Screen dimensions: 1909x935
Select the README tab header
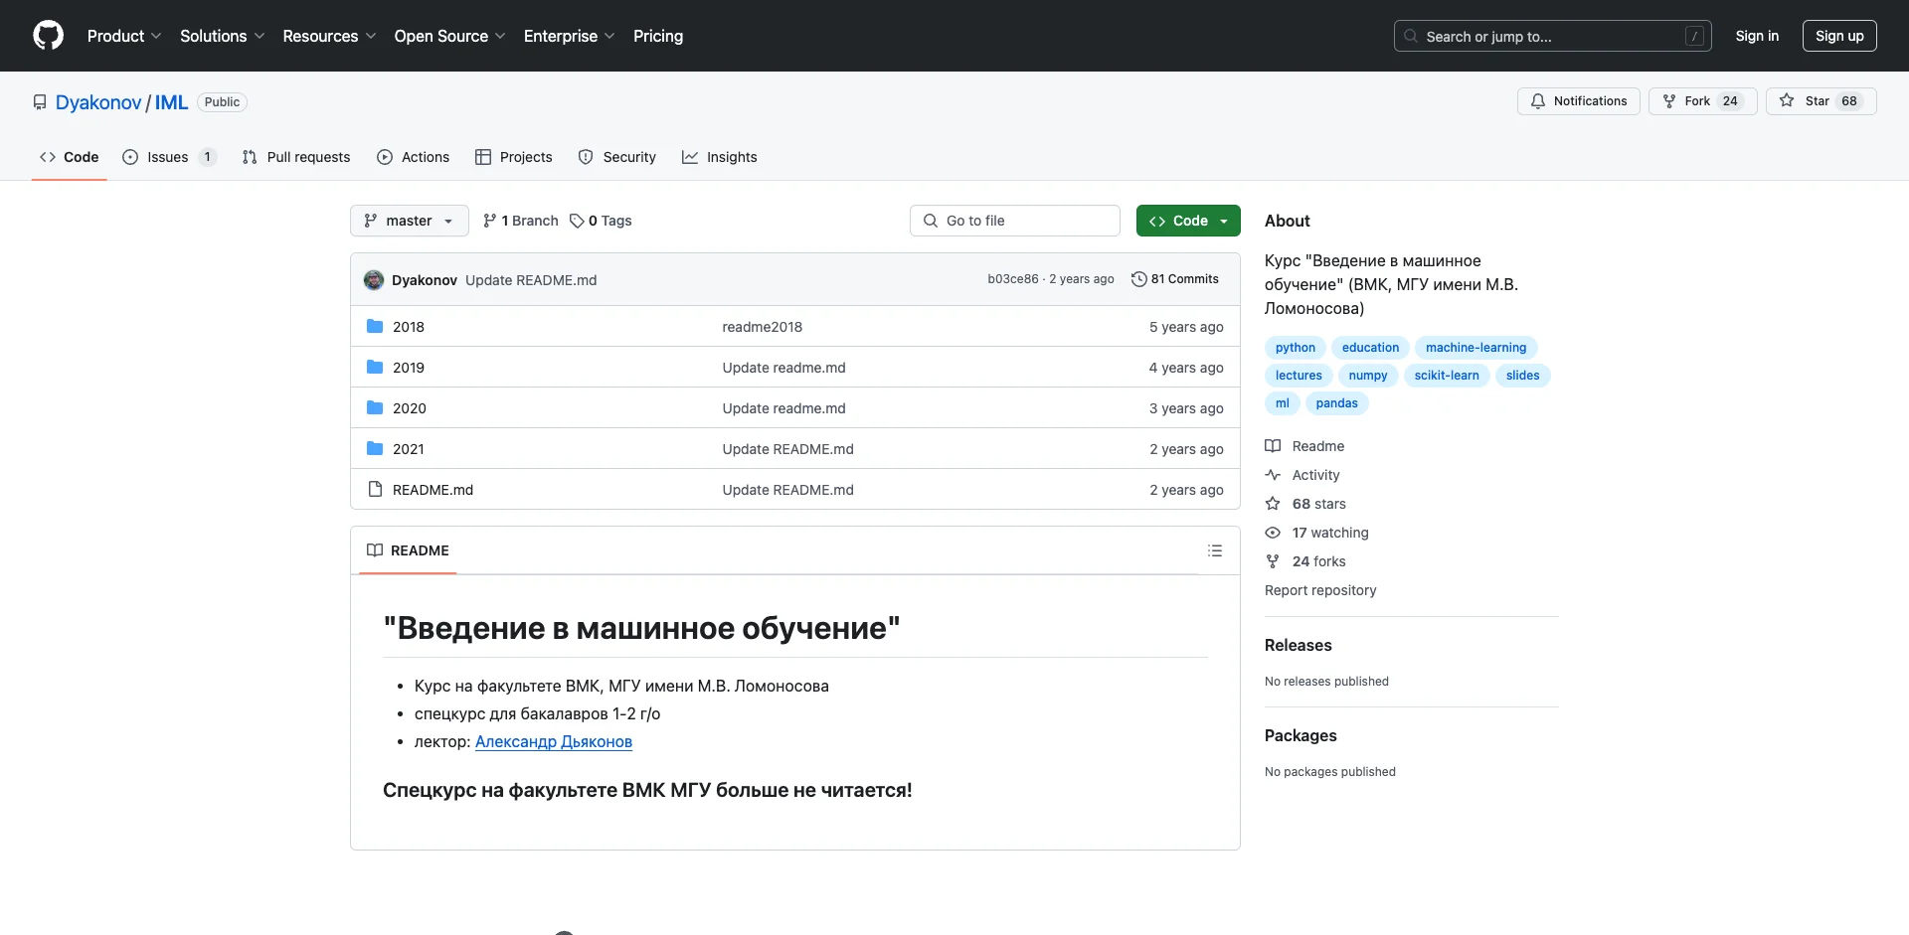(x=408, y=550)
